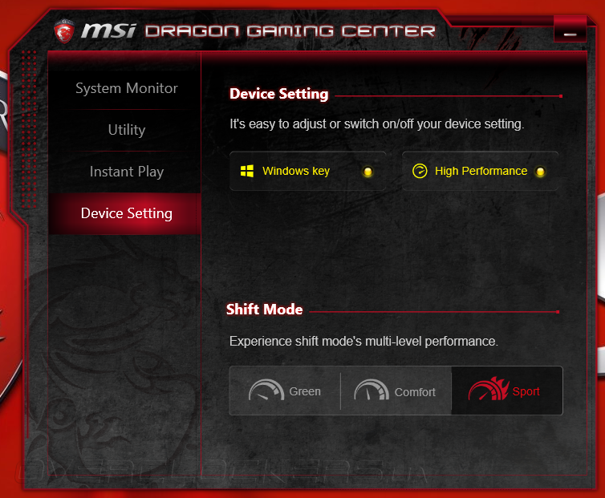The image size is (605, 498).
Task: Click the Device Setting section heading
Action: point(279,94)
